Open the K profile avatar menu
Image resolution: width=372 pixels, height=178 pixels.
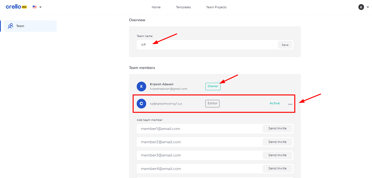click(x=361, y=7)
